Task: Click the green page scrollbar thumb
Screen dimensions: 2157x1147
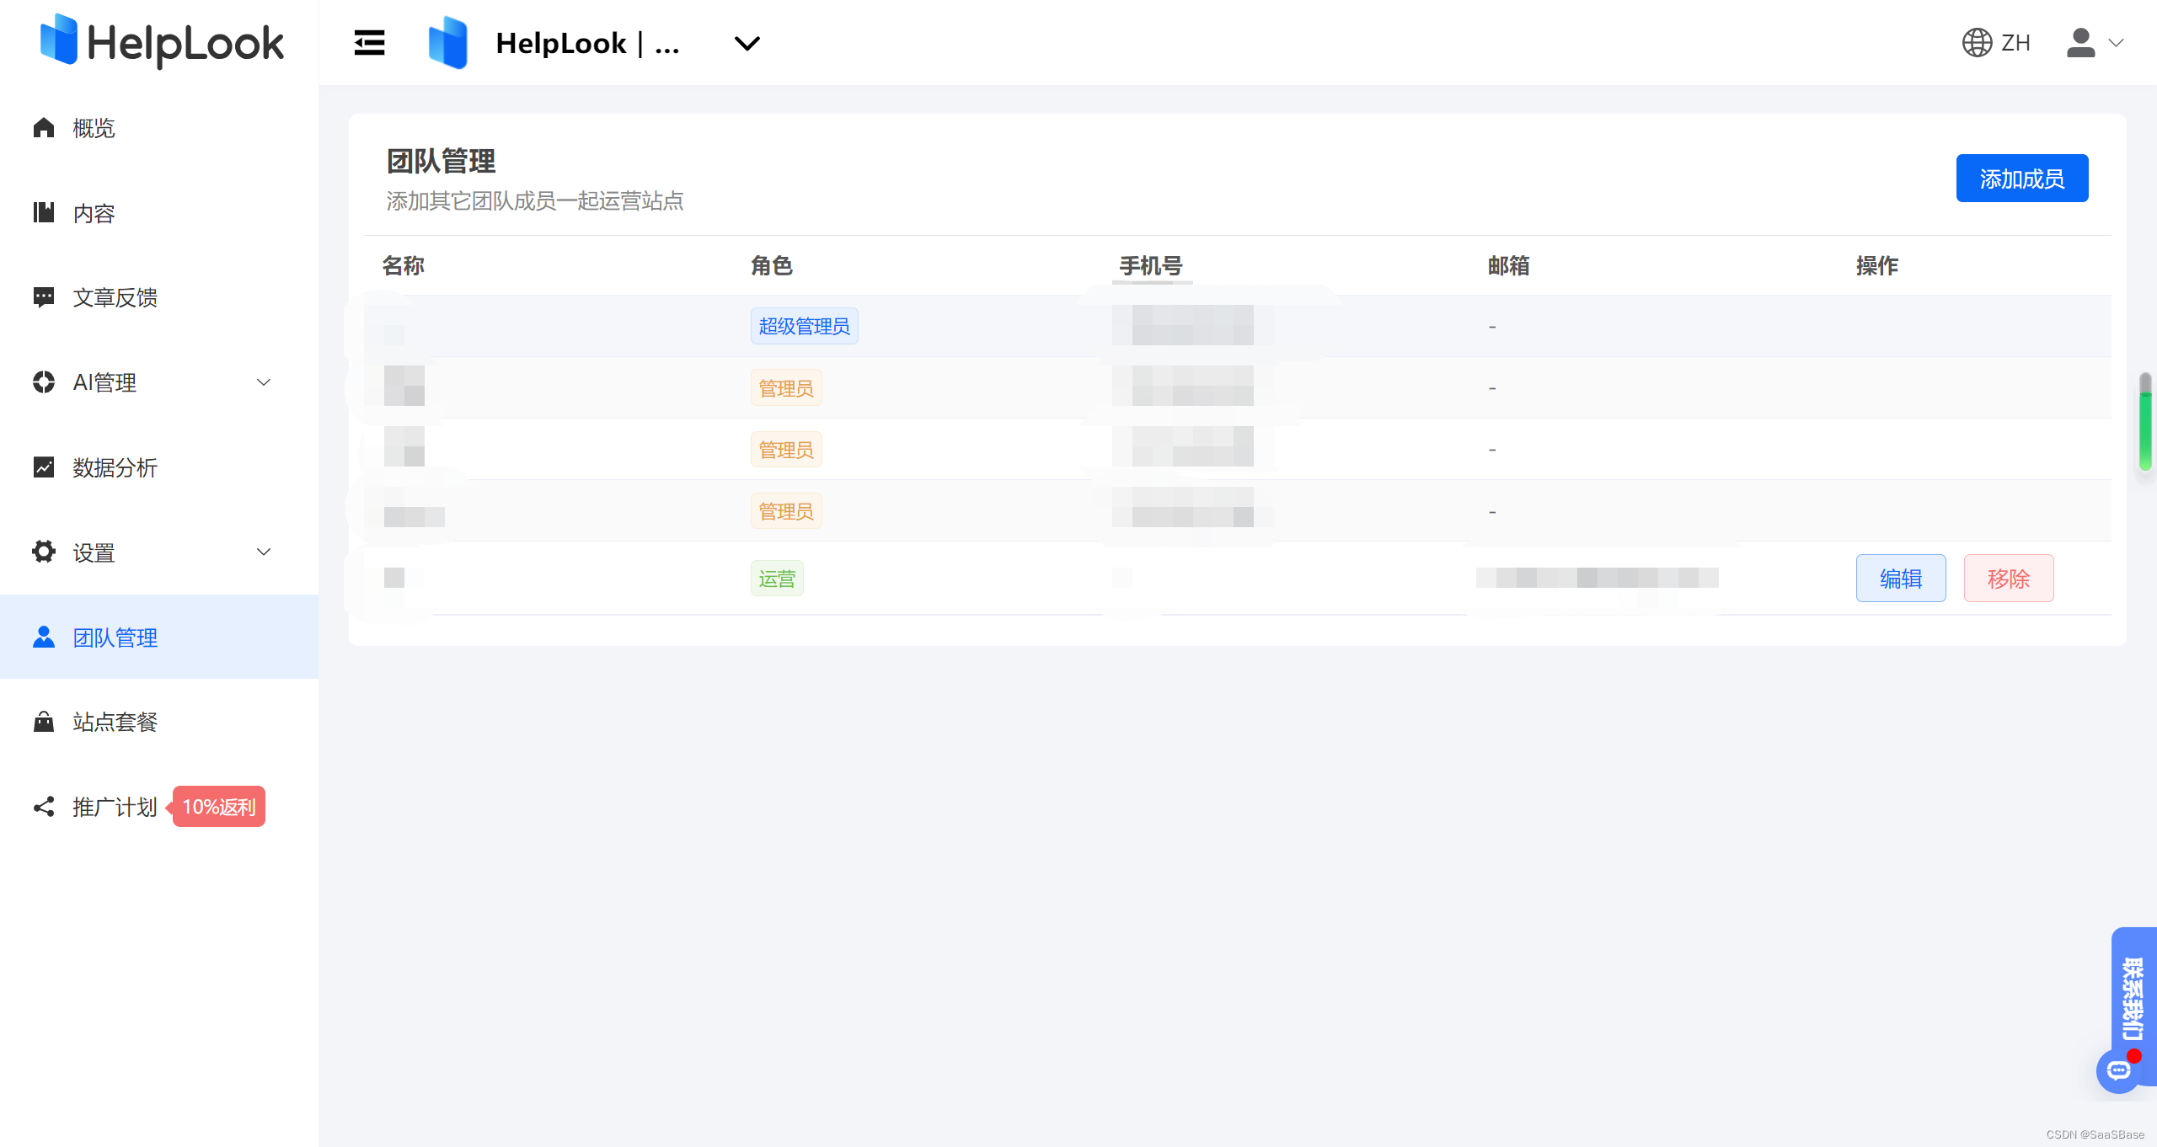Action: tap(2145, 423)
